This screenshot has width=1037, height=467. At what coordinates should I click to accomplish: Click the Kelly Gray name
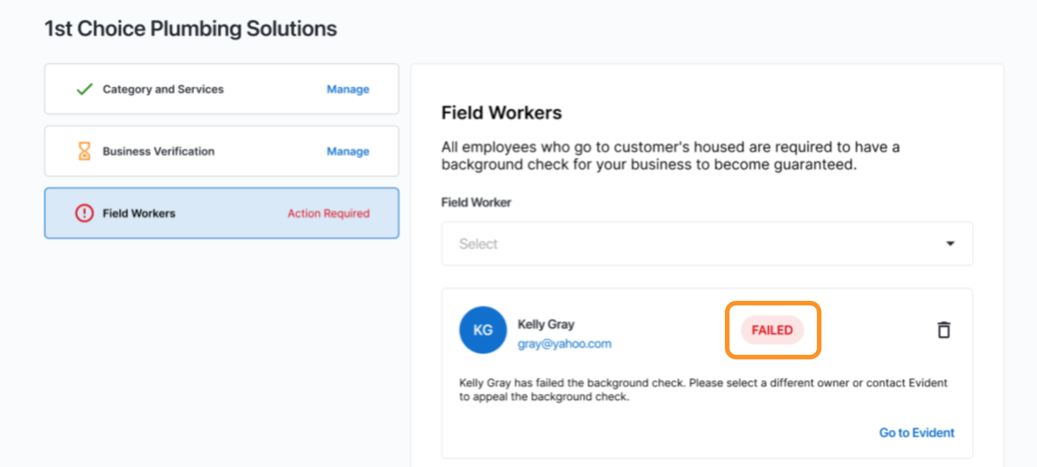coord(546,324)
